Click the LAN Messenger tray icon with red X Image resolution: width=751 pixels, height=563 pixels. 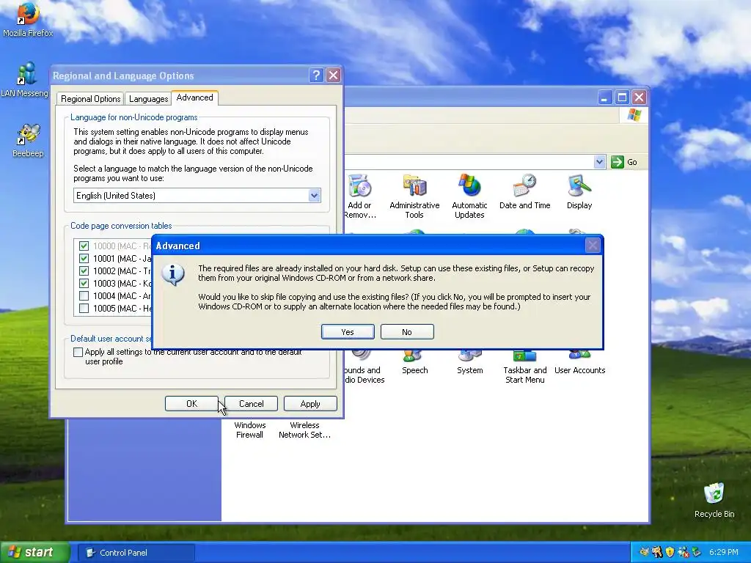click(x=684, y=552)
